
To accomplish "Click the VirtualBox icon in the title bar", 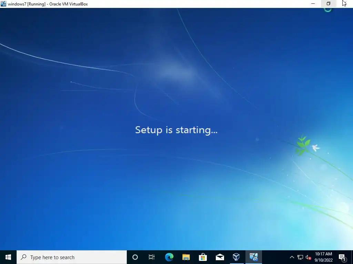I will coord(3,4).
